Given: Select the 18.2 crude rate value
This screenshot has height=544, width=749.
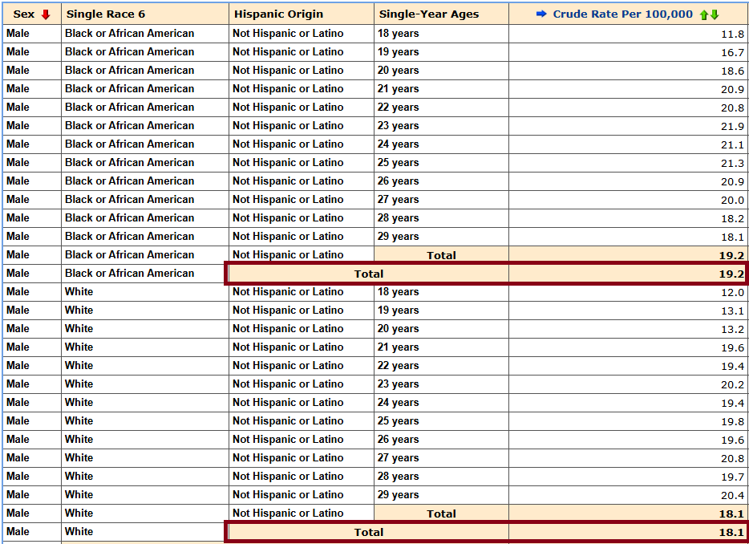Looking at the screenshot, I should (732, 218).
